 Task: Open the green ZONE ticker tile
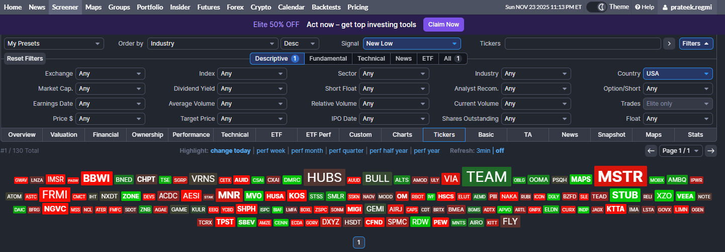click(x=131, y=196)
